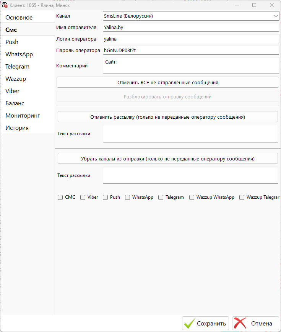Viewport: 281px width, 332px height.
Task: Click the green checkmark Save icon
Action: pyautogui.click(x=190, y=323)
